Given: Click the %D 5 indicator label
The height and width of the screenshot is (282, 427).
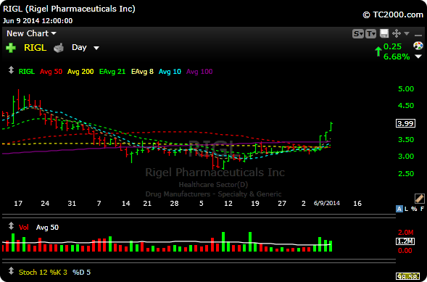Looking at the screenshot, I should 81,272.
